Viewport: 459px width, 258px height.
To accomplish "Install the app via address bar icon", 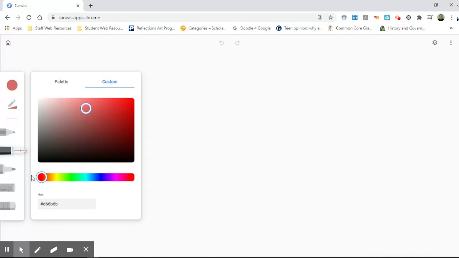I will coord(320,18).
